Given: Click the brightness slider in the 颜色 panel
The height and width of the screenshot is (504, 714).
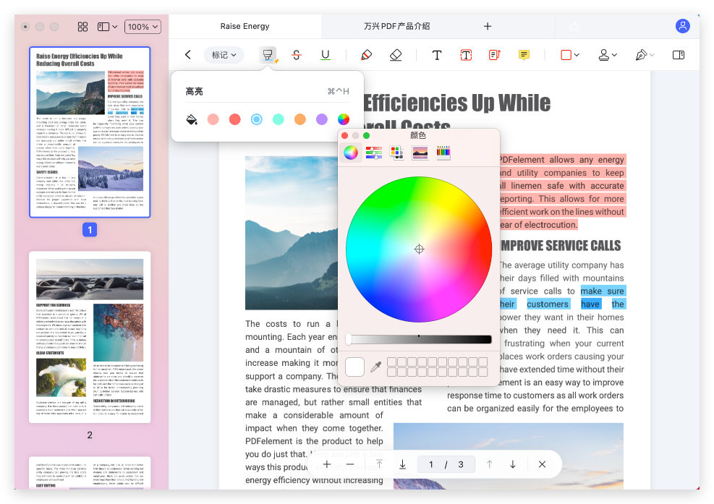Looking at the screenshot, I should coord(419,338).
